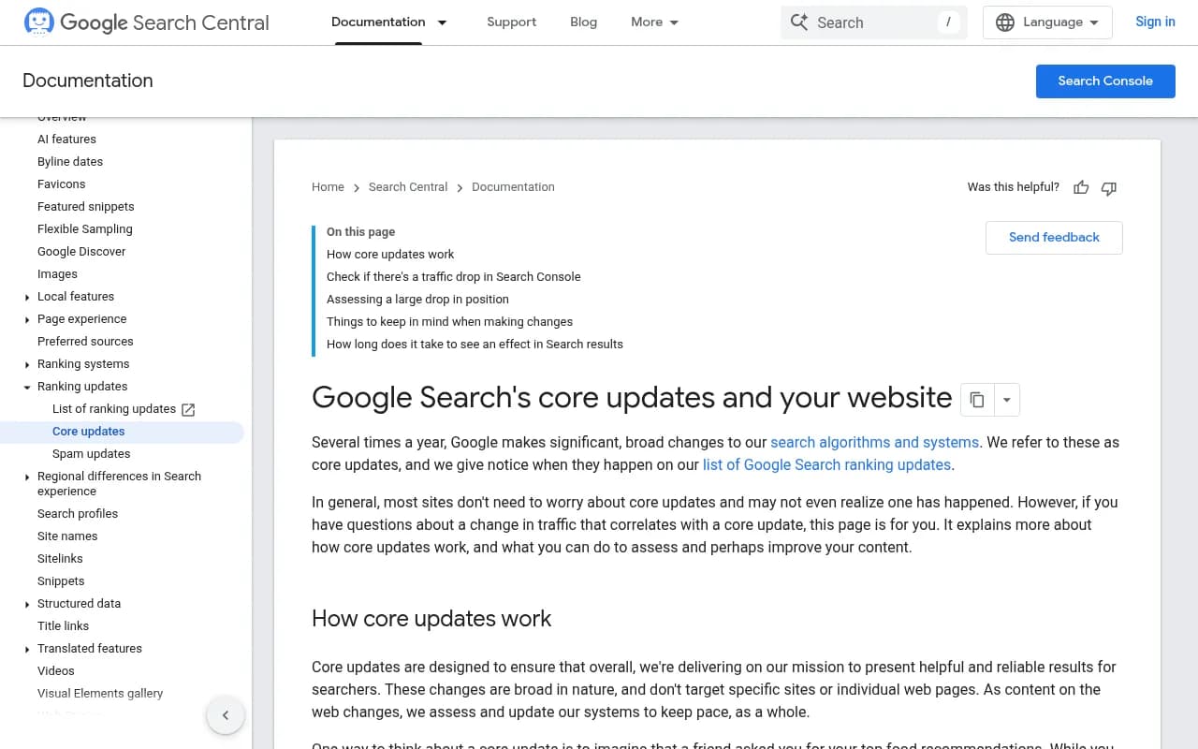Screen dimensions: 1198x749
Task: Open the search algorithms and systems link
Action: coord(874,442)
